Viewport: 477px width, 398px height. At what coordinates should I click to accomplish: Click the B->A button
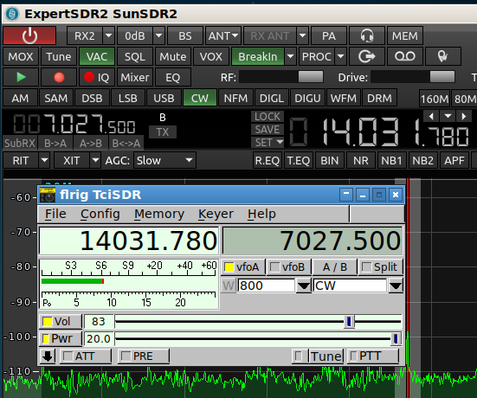[x=55, y=143]
